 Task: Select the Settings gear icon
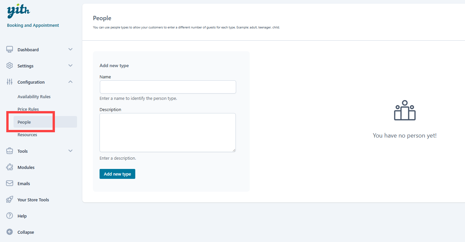point(10,65)
